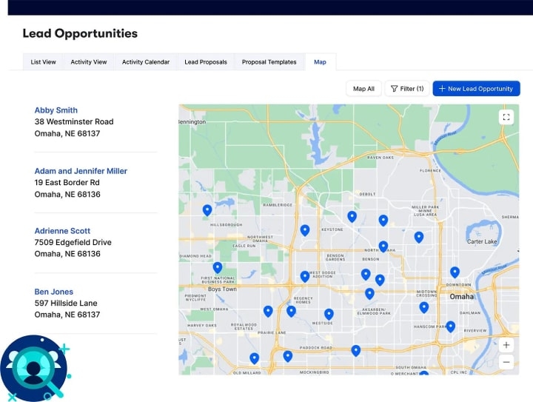
Task: Click the fullscreen map icon
Action: pyautogui.click(x=506, y=117)
